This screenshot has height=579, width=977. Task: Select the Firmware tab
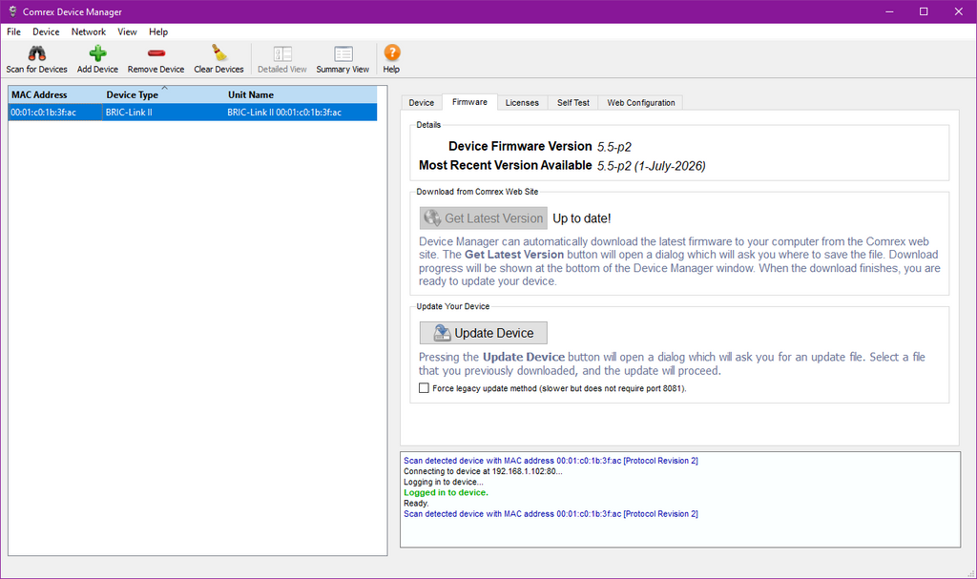tap(469, 102)
